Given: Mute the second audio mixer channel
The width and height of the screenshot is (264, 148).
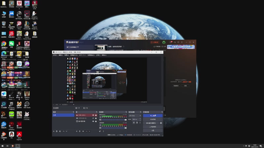Looking at the screenshot, I should pyautogui.click(x=100, y=128).
